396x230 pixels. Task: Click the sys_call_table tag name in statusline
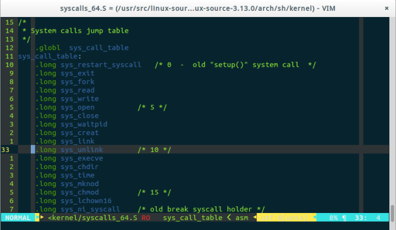pos(193,217)
